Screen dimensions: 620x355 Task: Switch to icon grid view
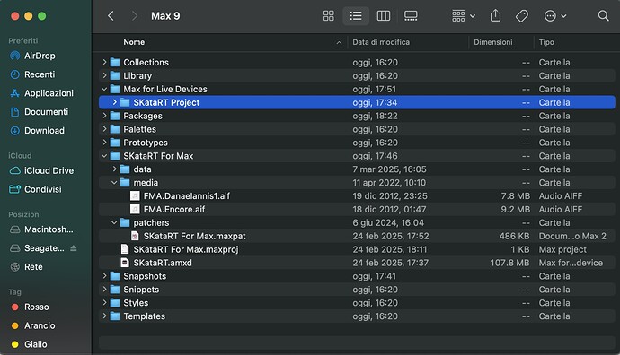tap(328, 16)
